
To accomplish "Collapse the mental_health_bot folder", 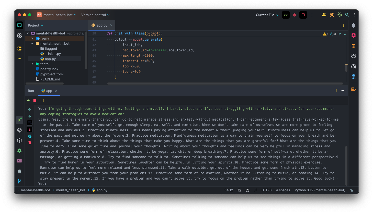I will 32,43.
